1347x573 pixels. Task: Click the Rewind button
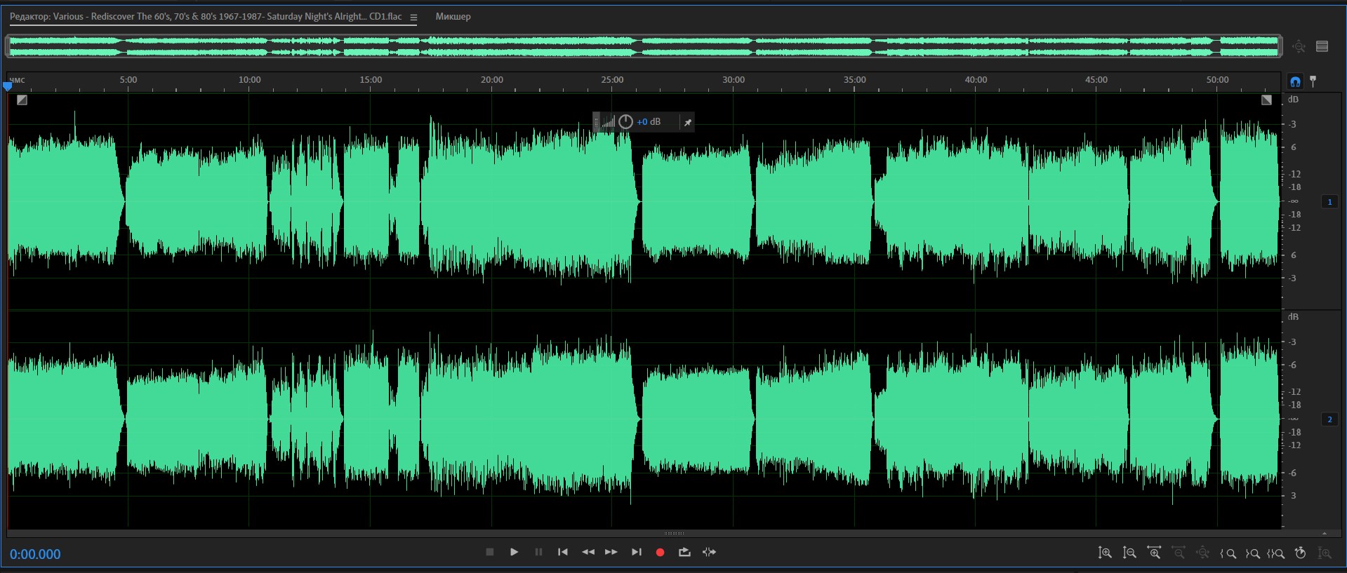click(x=588, y=552)
